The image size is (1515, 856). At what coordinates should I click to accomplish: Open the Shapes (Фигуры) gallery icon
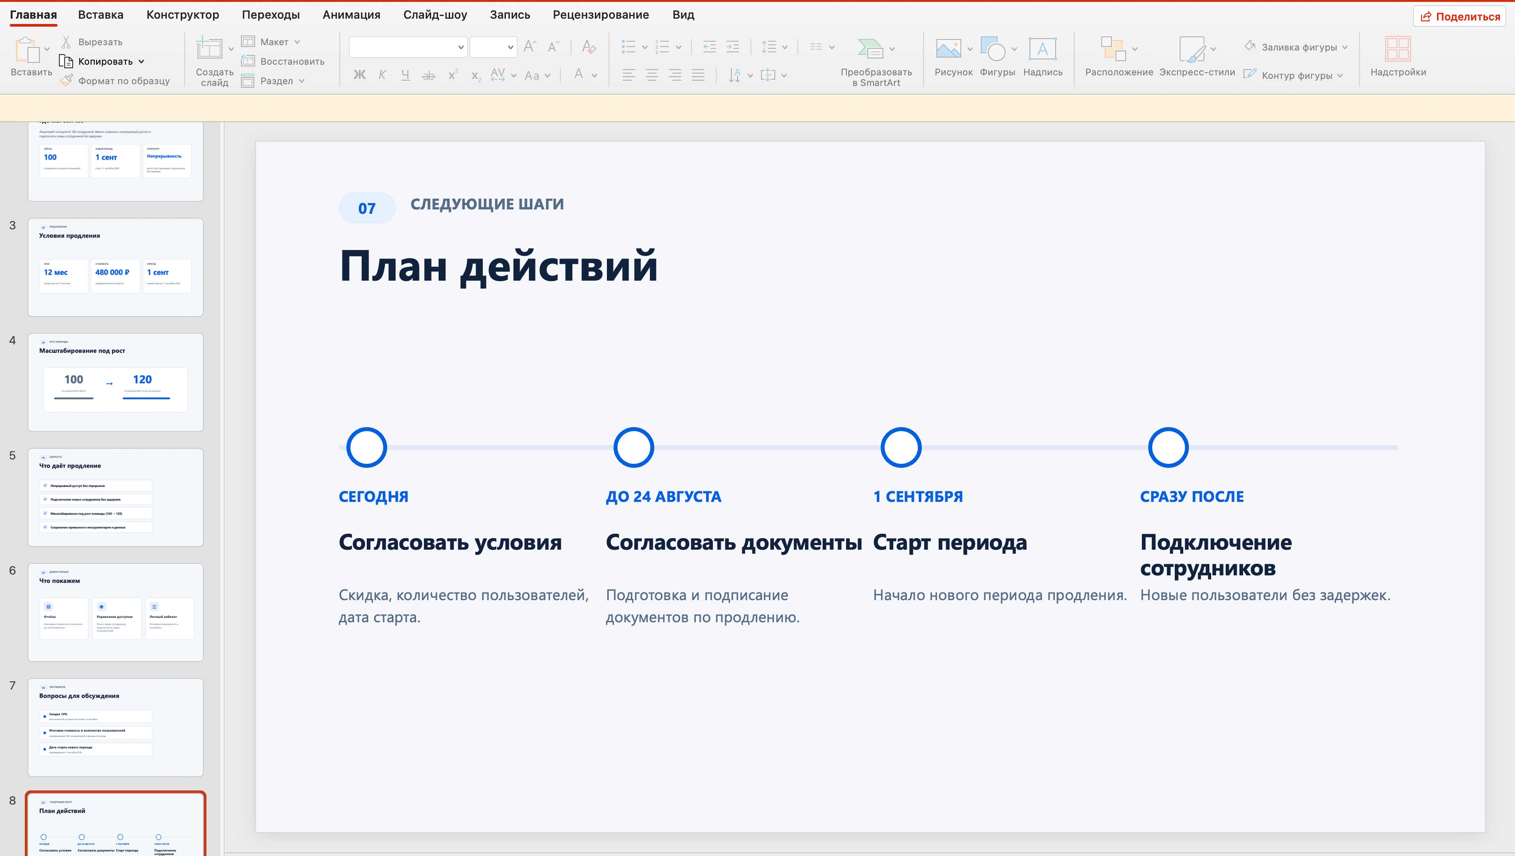[x=993, y=49]
